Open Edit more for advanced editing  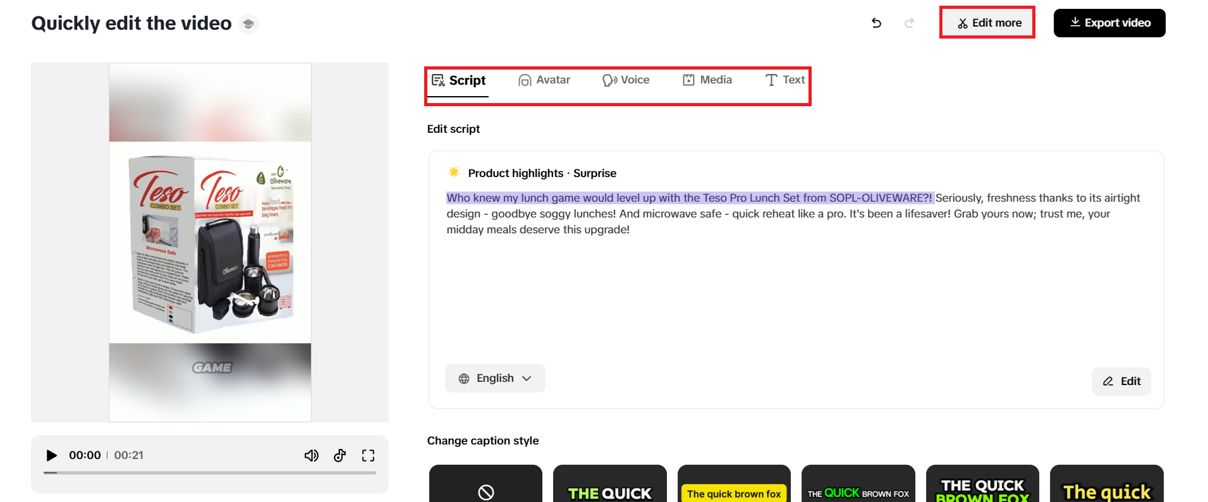point(989,23)
